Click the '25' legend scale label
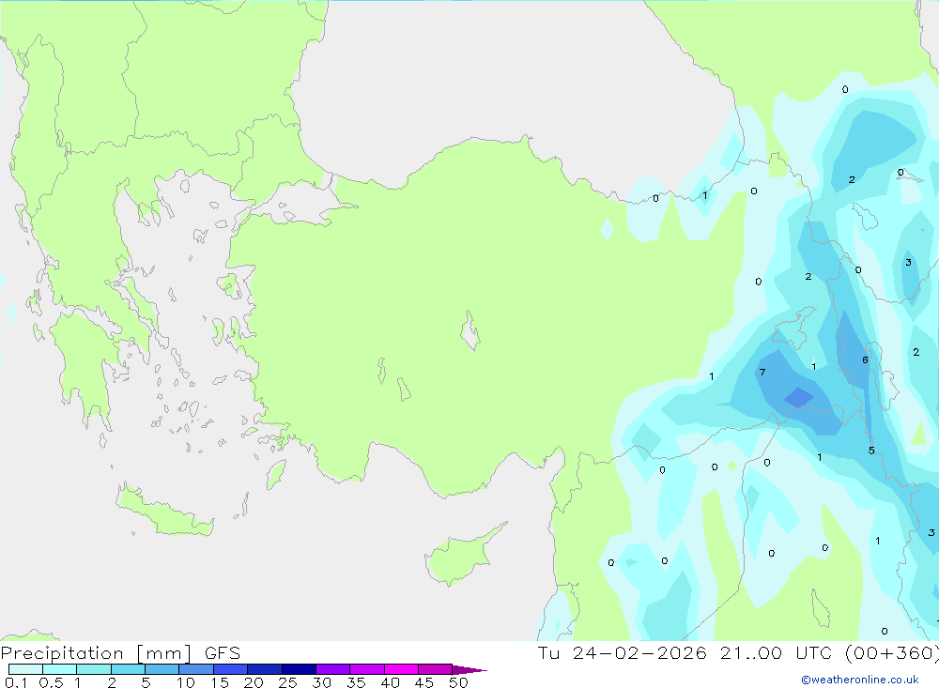 tap(288, 682)
